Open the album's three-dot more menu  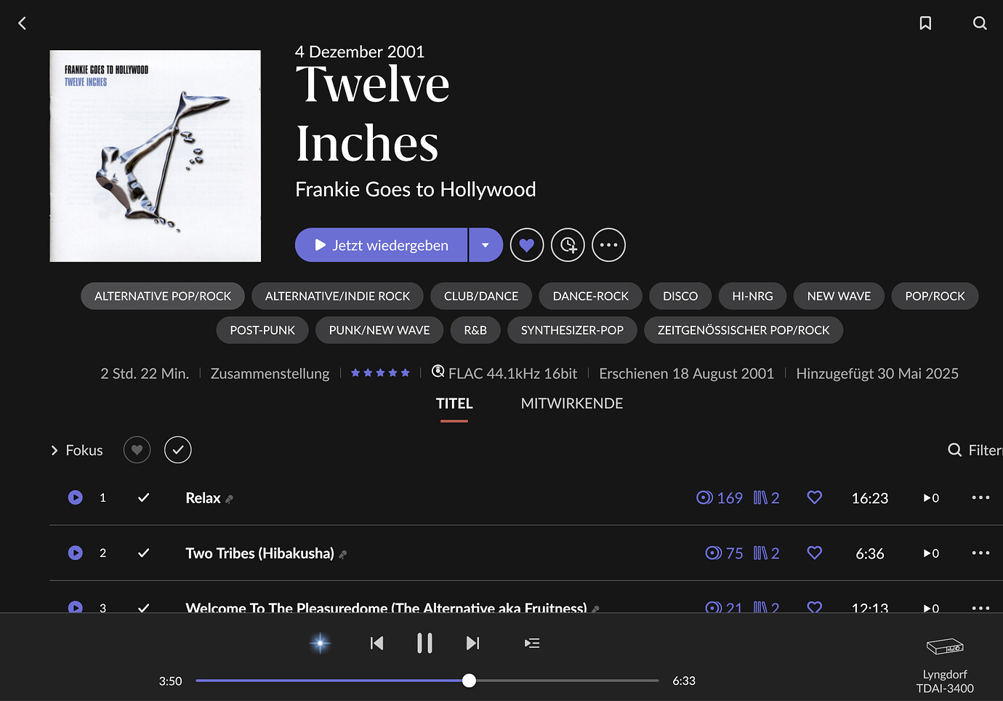608,245
